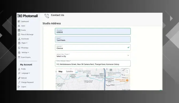Click the D.No / Street / Area field
The image size is (179, 103).
pyautogui.click(x=93, y=64)
